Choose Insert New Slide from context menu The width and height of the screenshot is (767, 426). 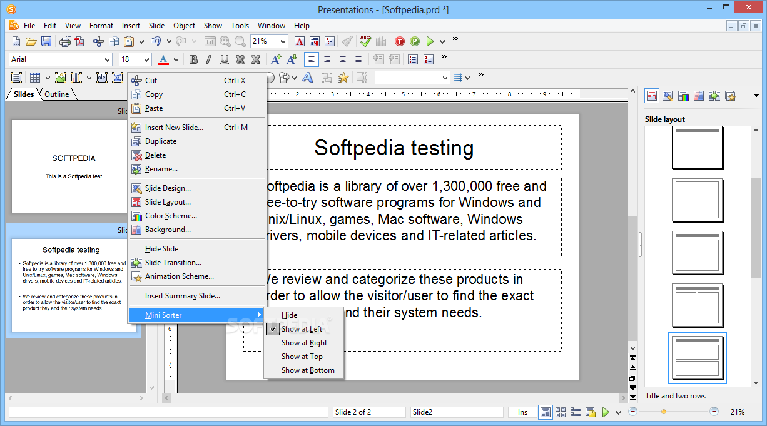coord(197,128)
